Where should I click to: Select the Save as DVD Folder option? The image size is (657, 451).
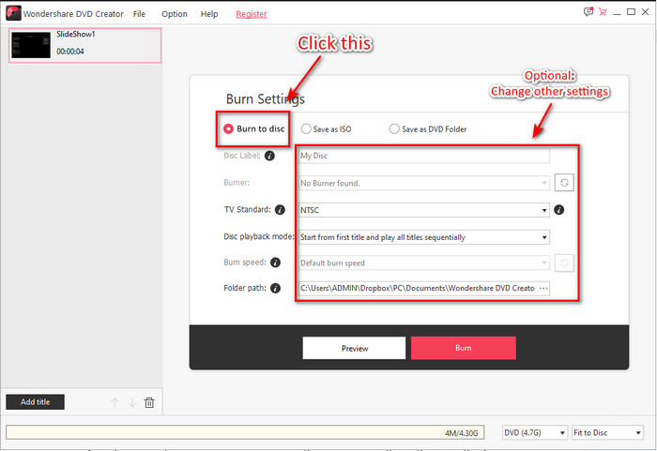428,129
